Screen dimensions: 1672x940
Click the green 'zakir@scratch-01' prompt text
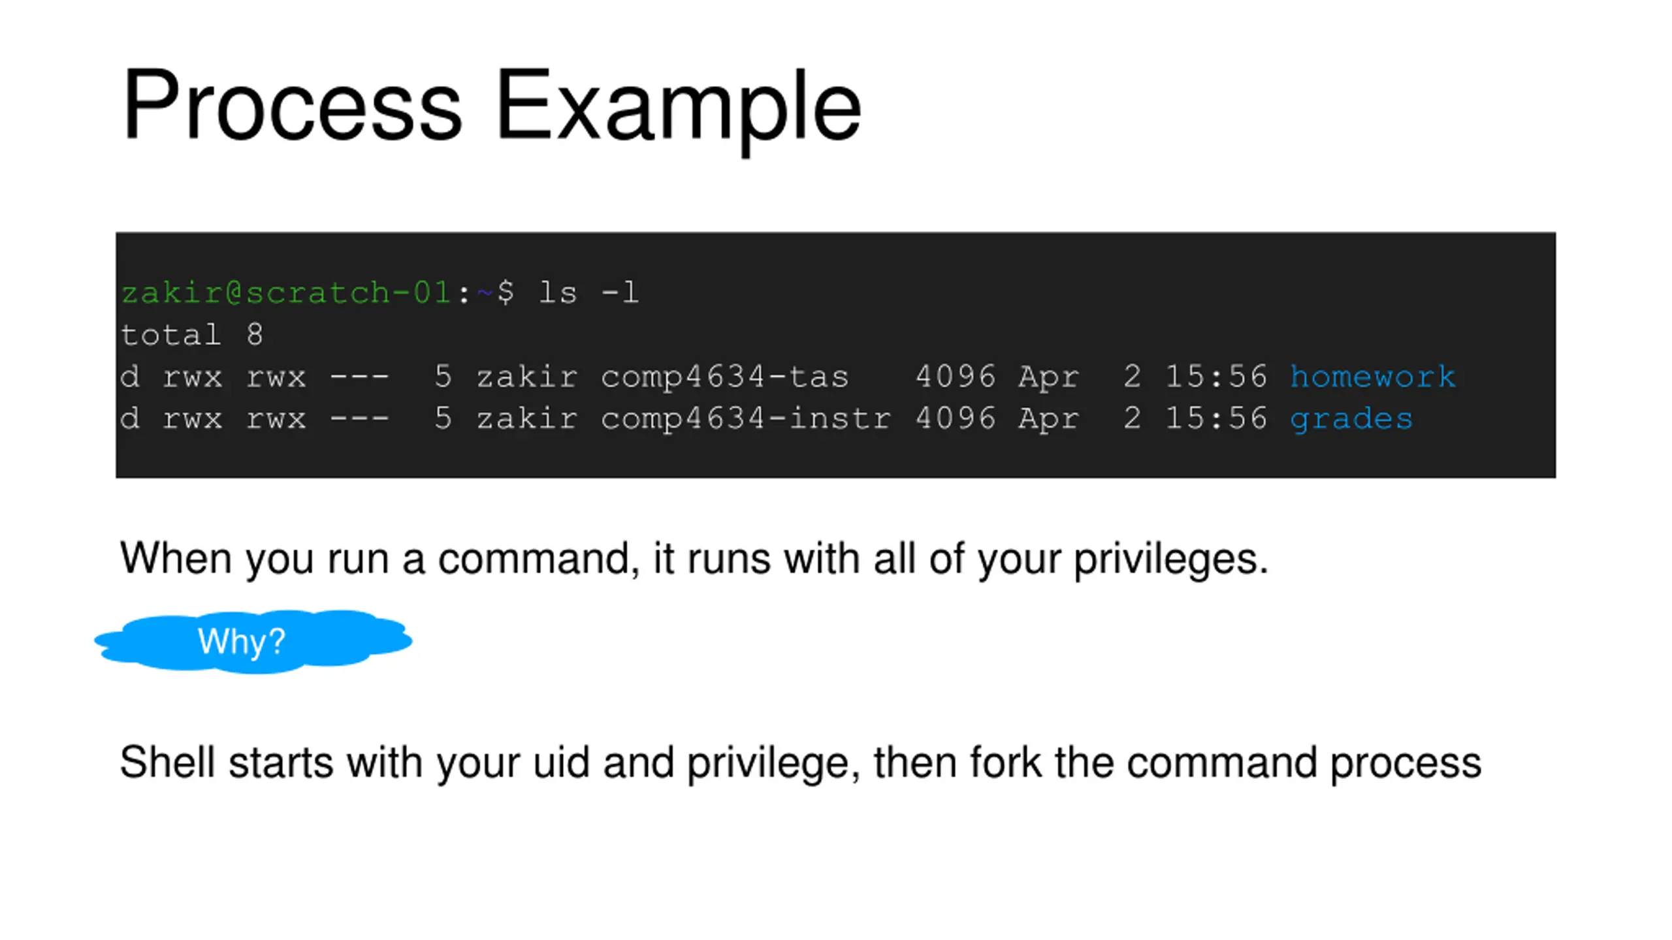(285, 292)
